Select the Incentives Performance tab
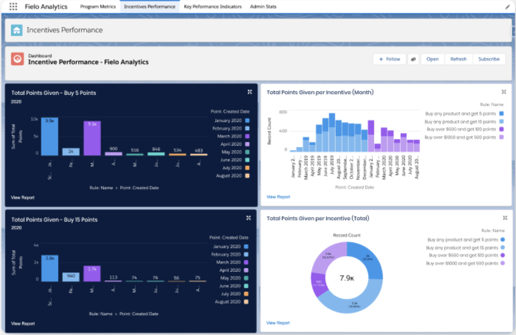 (x=150, y=7)
